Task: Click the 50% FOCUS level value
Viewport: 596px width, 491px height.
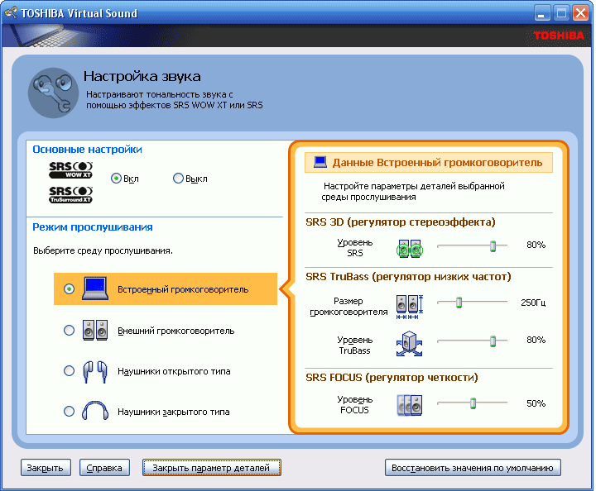Action: [x=536, y=403]
